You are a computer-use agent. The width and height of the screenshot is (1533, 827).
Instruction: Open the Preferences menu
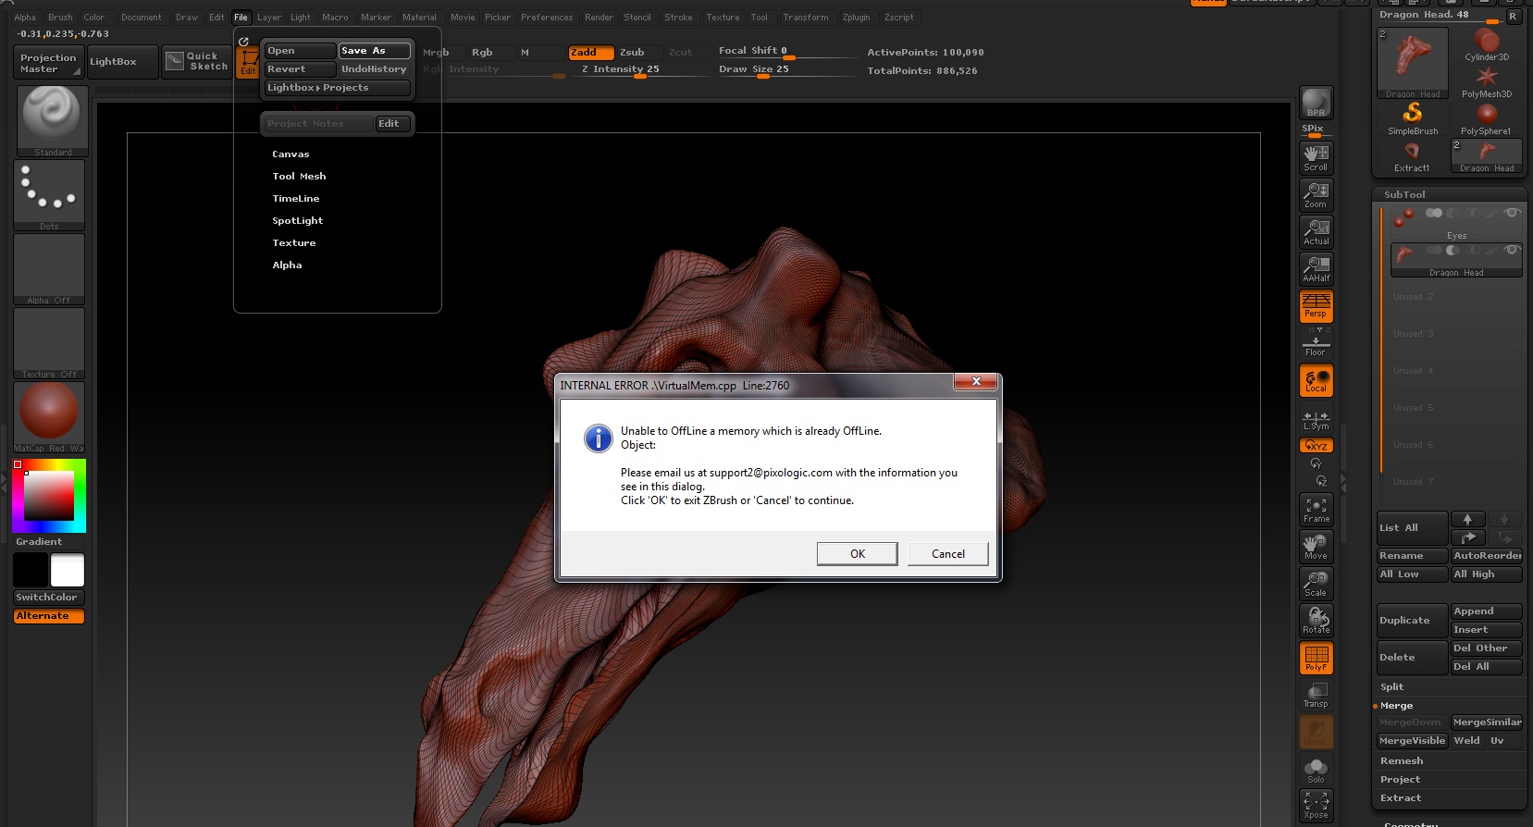coord(547,18)
